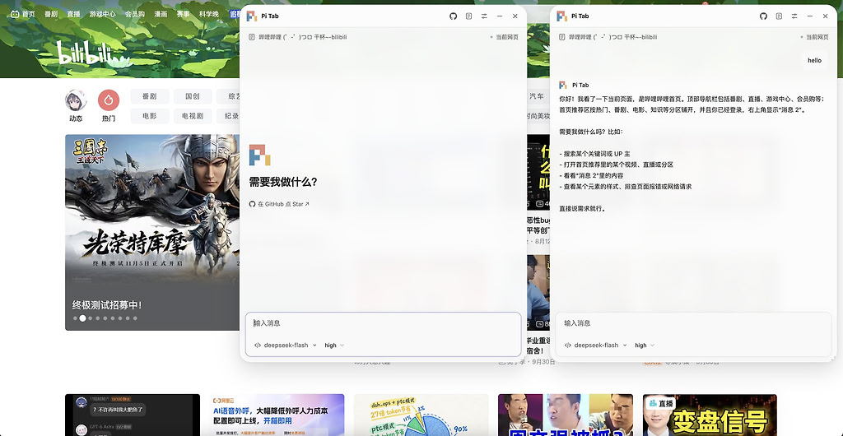Image resolution: width=843 pixels, height=436 pixels.
Task: Open the 27倍 token节省 pie chart thumbnail
Action: tap(421, 415)
